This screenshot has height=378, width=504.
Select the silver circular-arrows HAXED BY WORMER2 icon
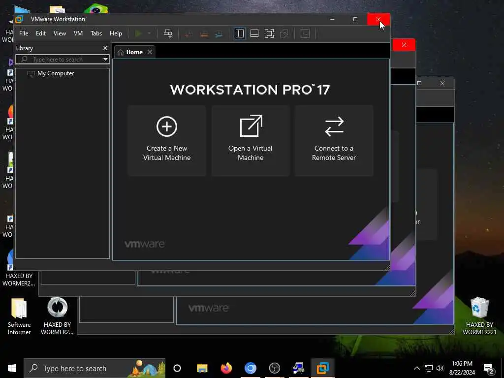[x=57, y=316]
